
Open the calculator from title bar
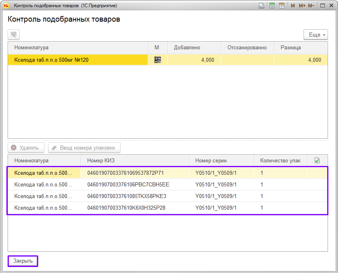coord(272,6)
